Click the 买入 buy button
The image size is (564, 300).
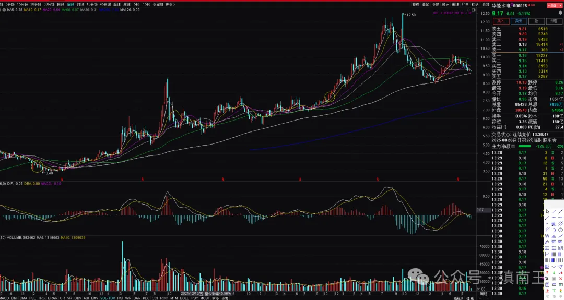point(501,21)
